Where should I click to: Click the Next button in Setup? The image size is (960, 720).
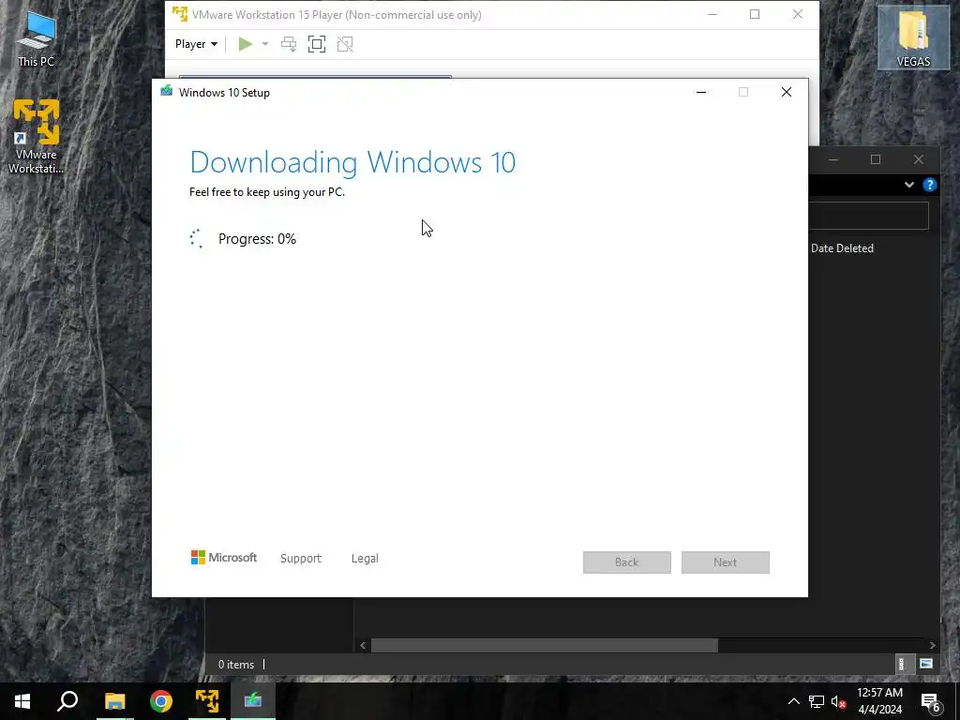[x=725, y=562]
